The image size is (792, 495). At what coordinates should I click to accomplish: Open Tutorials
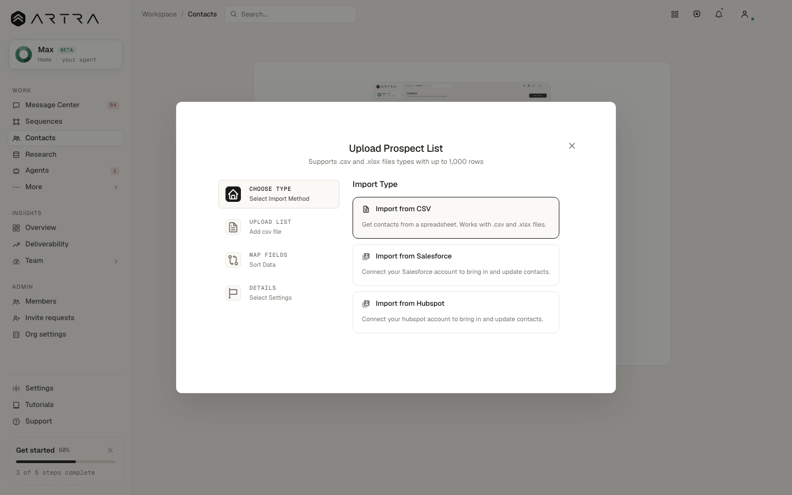pos(65,405)
